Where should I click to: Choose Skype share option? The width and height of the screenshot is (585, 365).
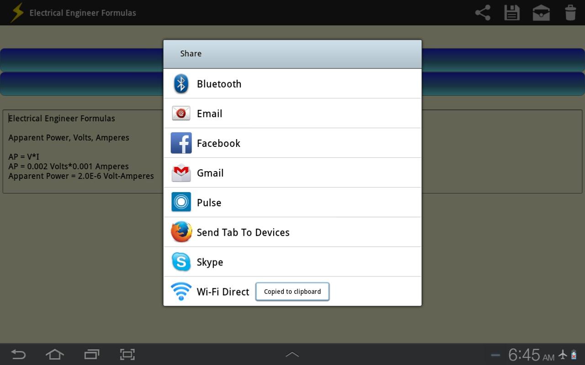pos(292,261)
